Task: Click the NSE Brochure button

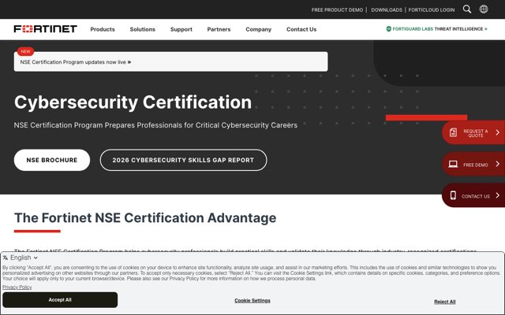Action: (x=52, y=160)
